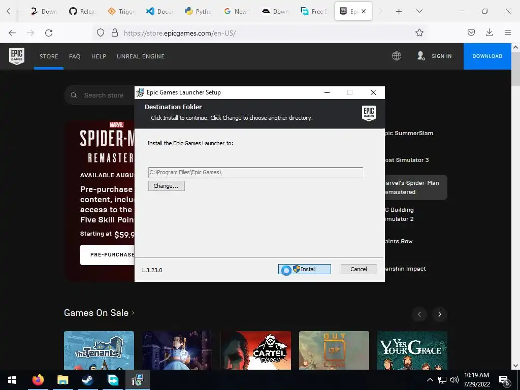
Task: Switch to the Trigger tab
Action: click(122, 12)
